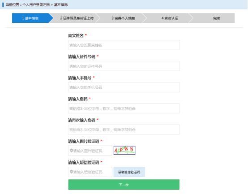Click the 请输入手机号 label
This screenshot has height=195, width=248.
80,78
